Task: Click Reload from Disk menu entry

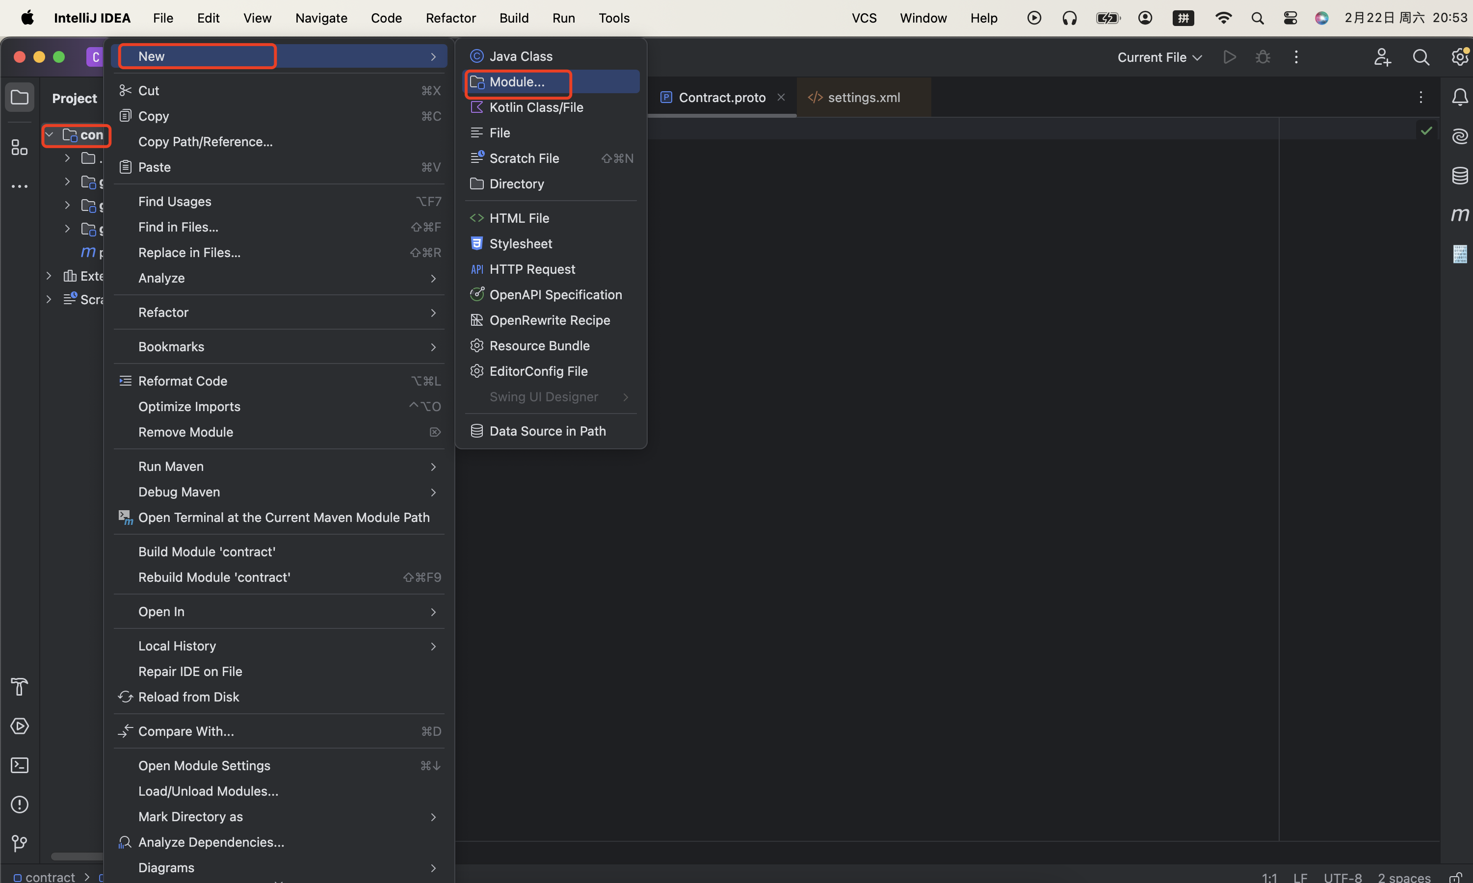Action: (188, 697)
